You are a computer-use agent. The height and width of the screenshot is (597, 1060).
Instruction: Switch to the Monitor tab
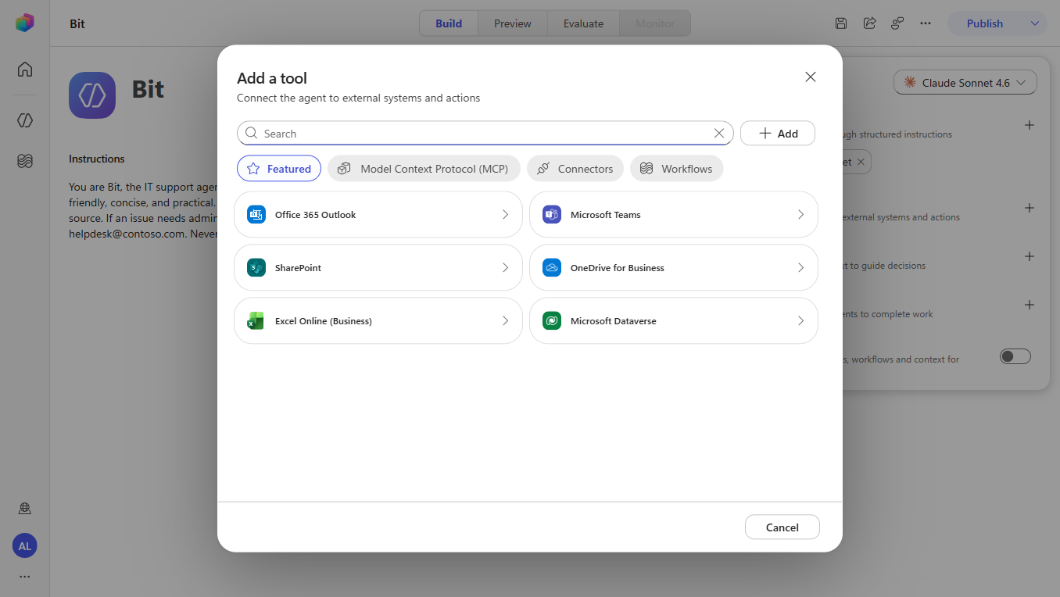(x=655, y=23)
